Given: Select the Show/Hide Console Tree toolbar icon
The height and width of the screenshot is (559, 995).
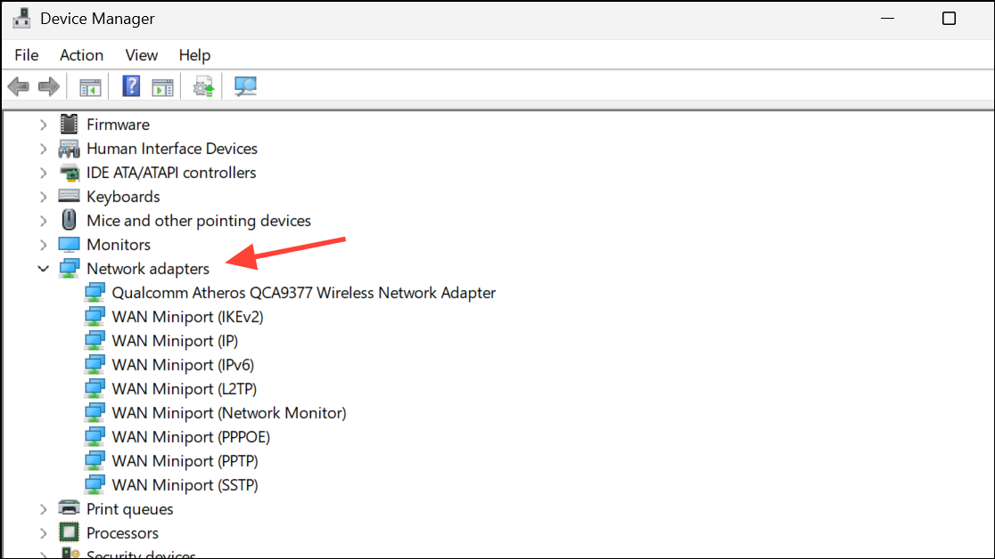Looking at the screenshot, I should pos(90,86).
